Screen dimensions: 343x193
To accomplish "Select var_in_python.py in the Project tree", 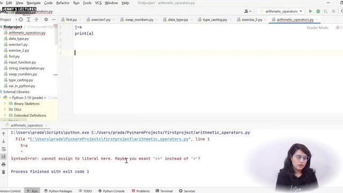I will pyautogui.click(x=22, y=86).
